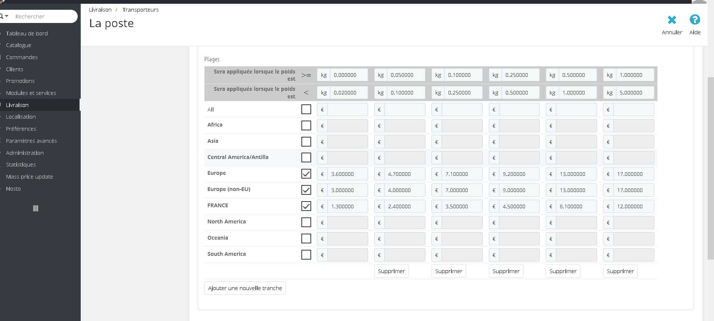The image size is (714, 321).
Task: Delete the 0.250000 kg range
Action: [x=506, y=271]
